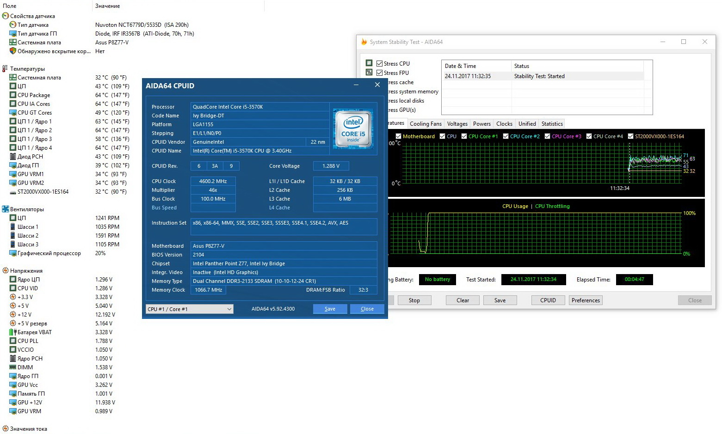This screenshot has width=722, height=434.
Task: Click the battery icon beside Батарея VBAT
Action: (13, 332)
